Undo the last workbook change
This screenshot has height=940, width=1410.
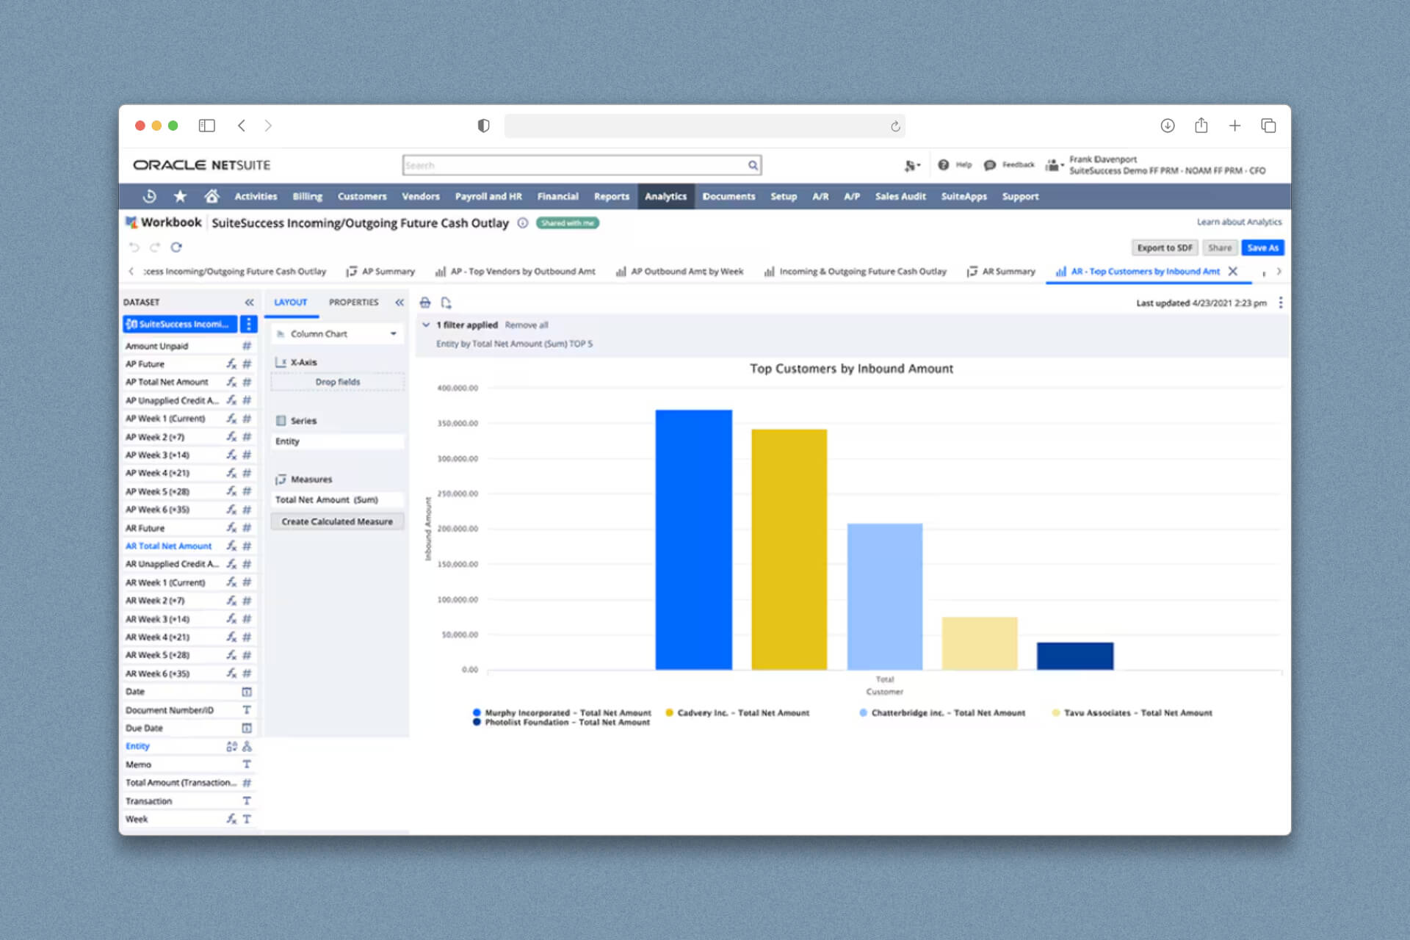point(134,247)
